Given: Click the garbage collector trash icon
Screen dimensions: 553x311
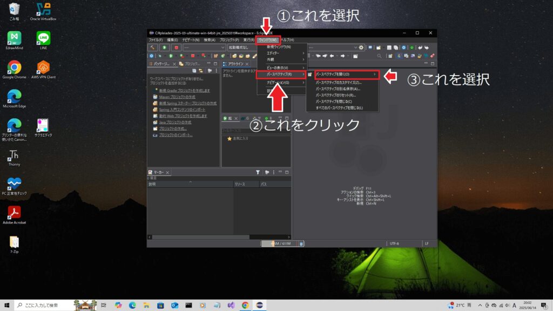Looking at the screenshot, I should pos(301,244).
